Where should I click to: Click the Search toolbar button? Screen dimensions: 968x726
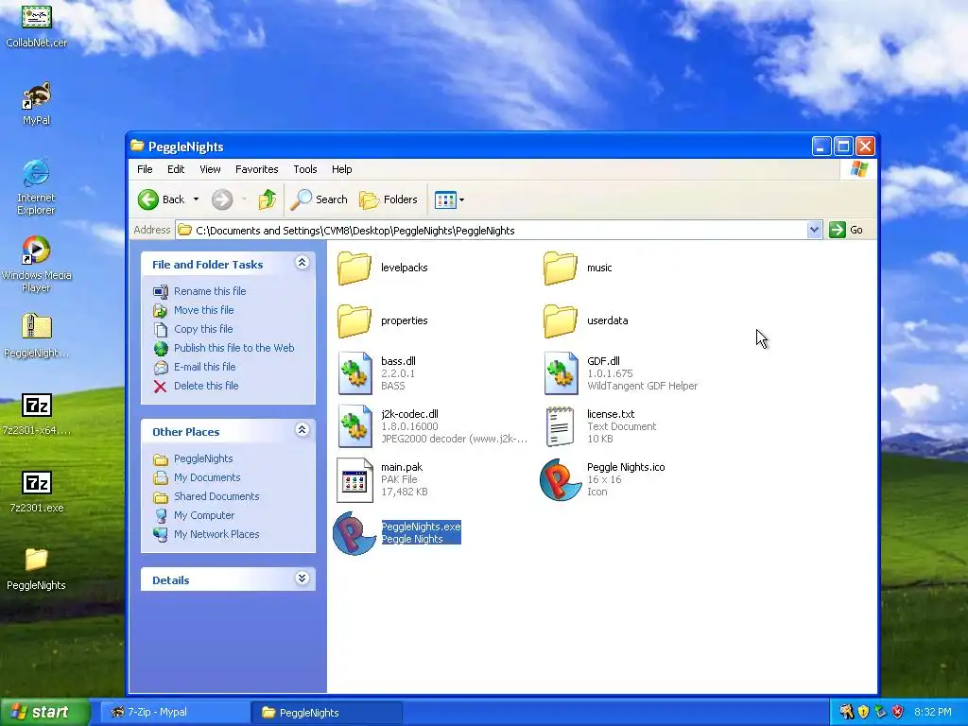(x=320, y=199)
